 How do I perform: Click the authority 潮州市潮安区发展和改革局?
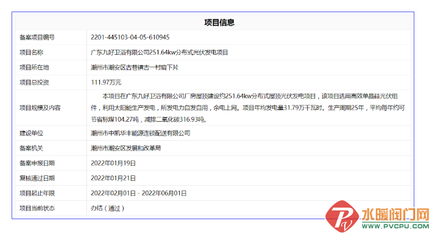point(126,149)
